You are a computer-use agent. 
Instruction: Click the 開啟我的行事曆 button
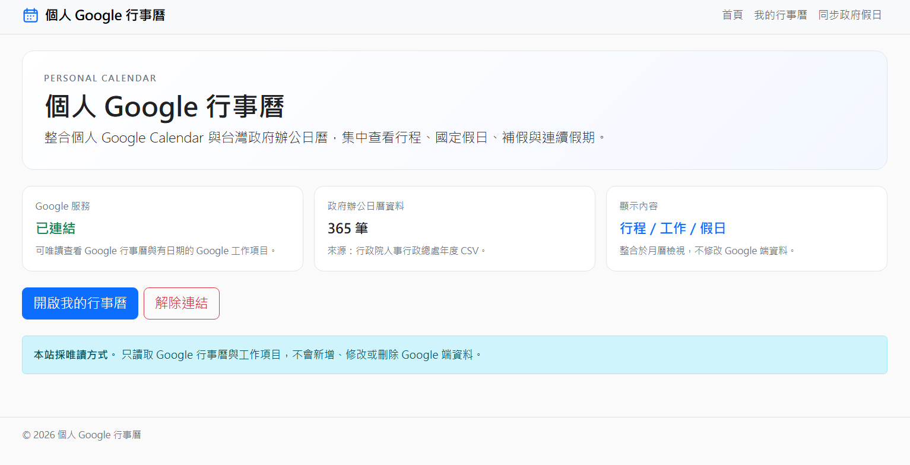coord(80,303)
